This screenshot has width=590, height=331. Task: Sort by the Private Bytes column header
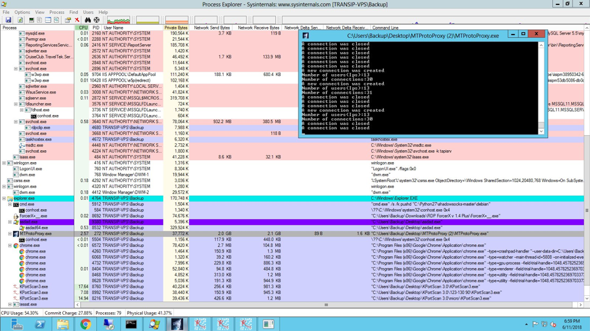click(x=176, y=28)
